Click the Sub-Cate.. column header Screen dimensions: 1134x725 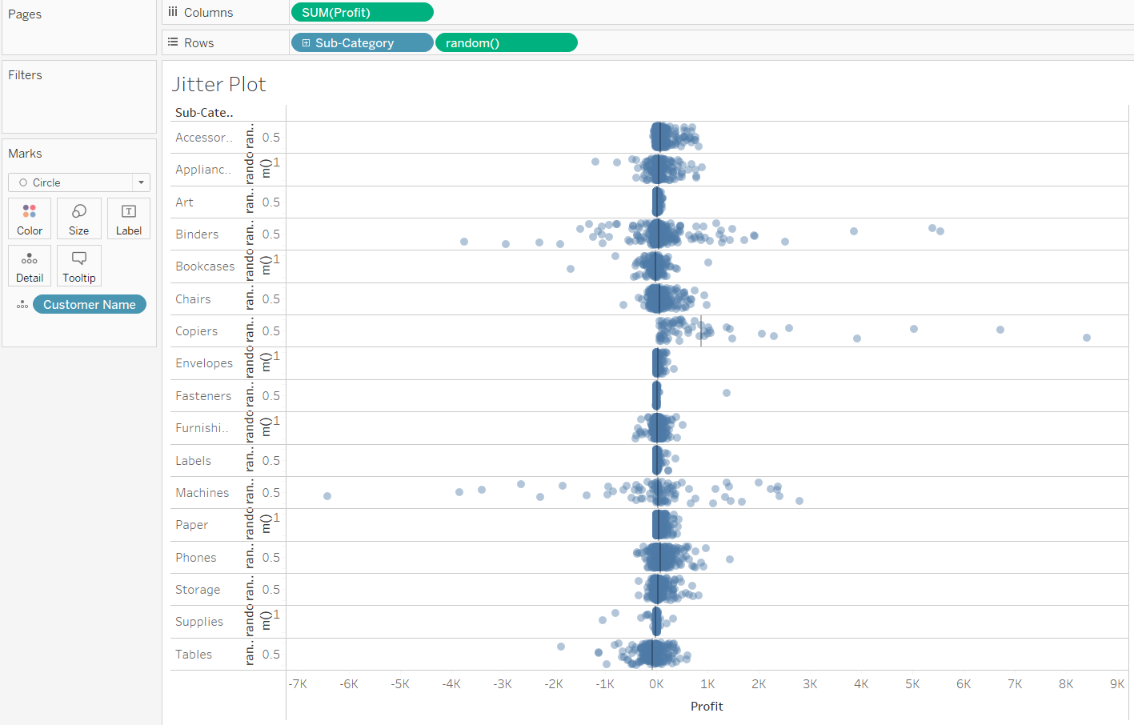204,113
